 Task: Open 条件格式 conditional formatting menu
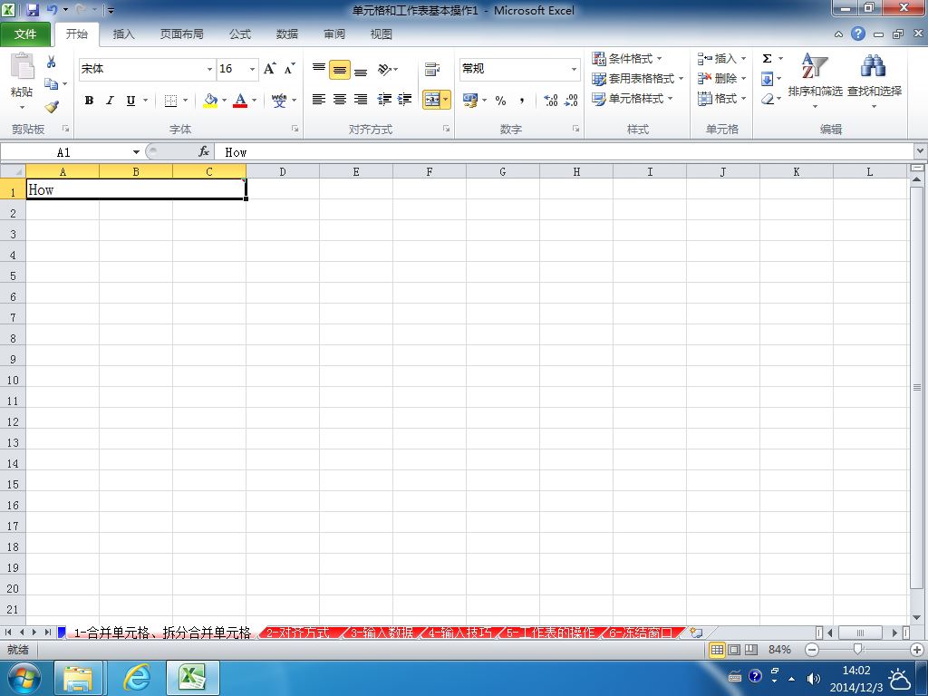pyautogui.click(x=627, y=58)
